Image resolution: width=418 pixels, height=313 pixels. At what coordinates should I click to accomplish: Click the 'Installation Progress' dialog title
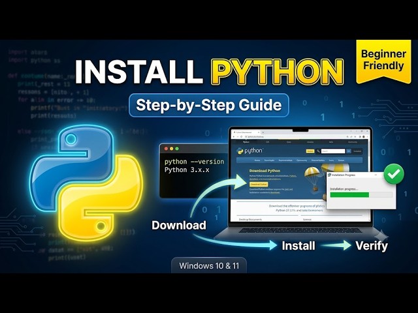[344, 175]
